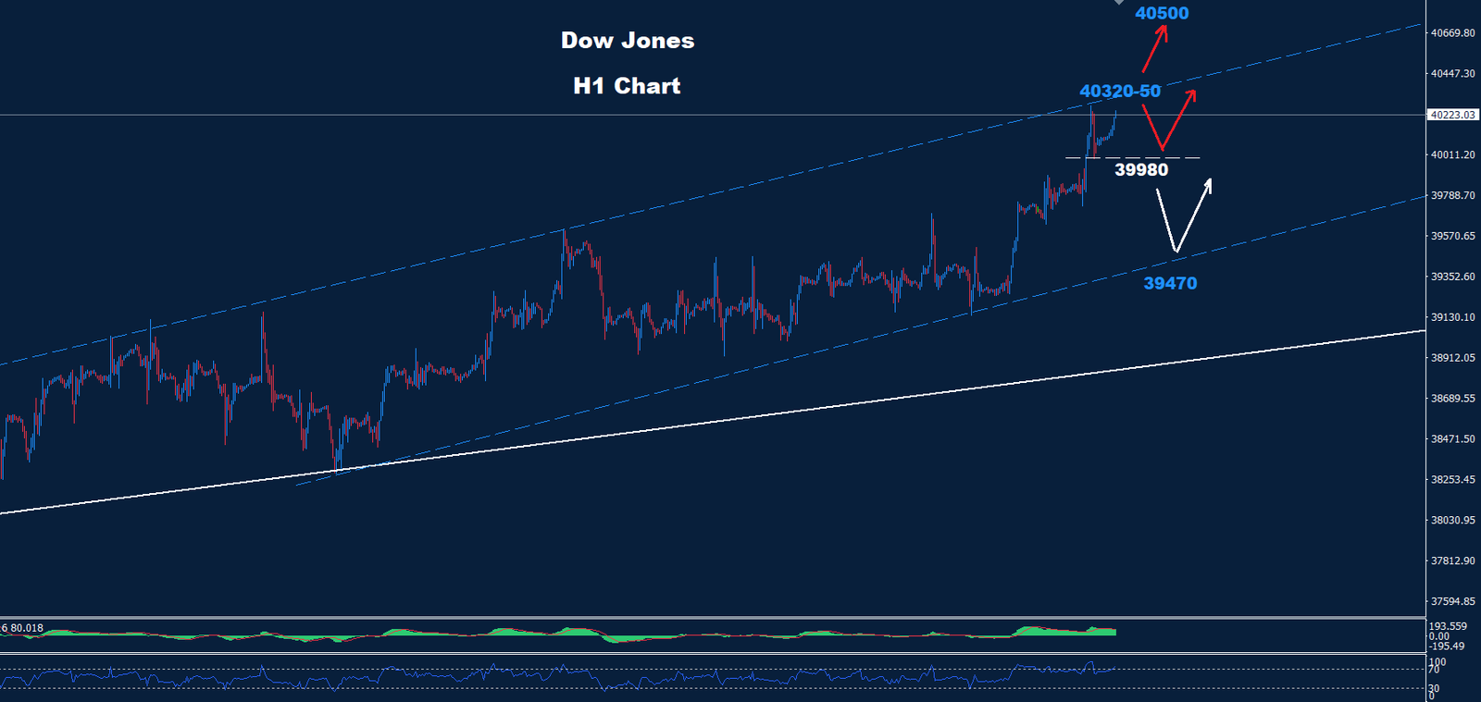Click the 40011.20 price axis value
The width and height of the screenshot is (1481, 702).
(x=1452, y=155)
